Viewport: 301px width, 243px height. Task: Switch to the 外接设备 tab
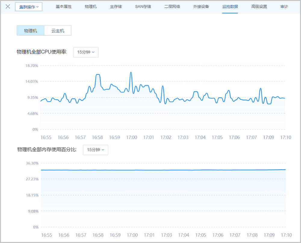coord(201,7)
